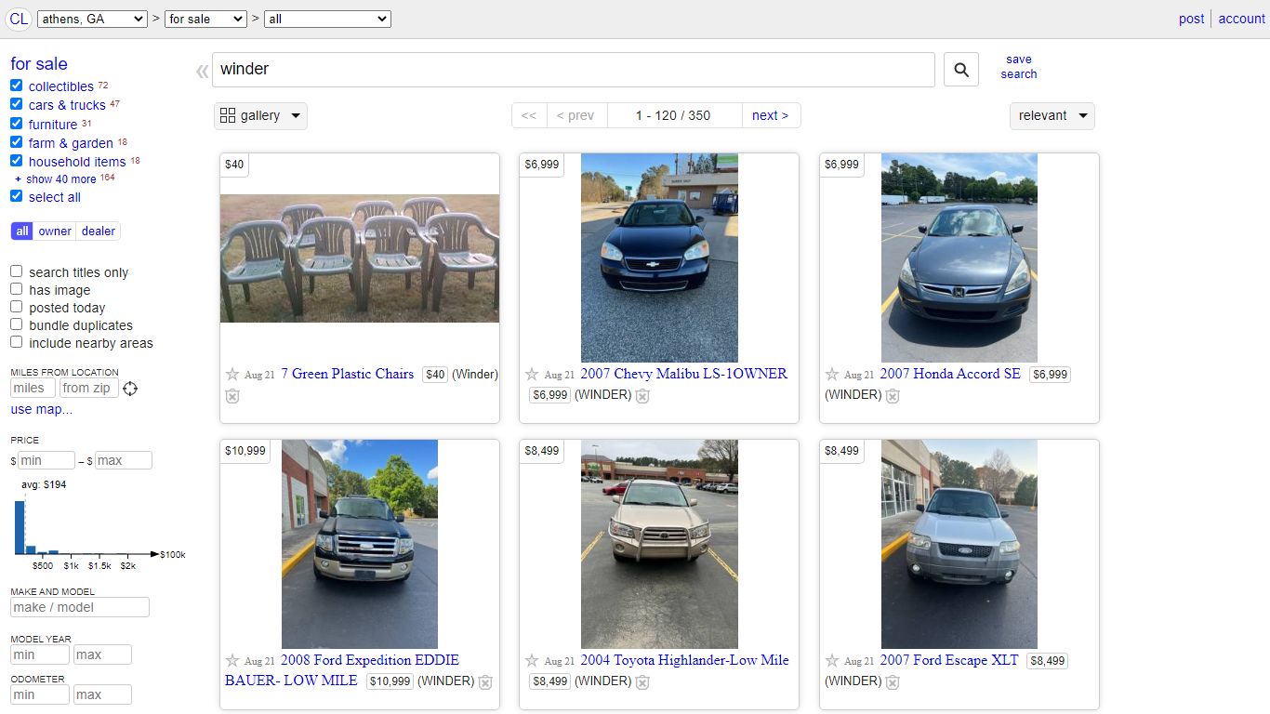The height and width of the screenshot is (714, 1270).
Task: Open the 2007 Honda Accord photo
Action: pyautogui.click(x=959, y=258)
